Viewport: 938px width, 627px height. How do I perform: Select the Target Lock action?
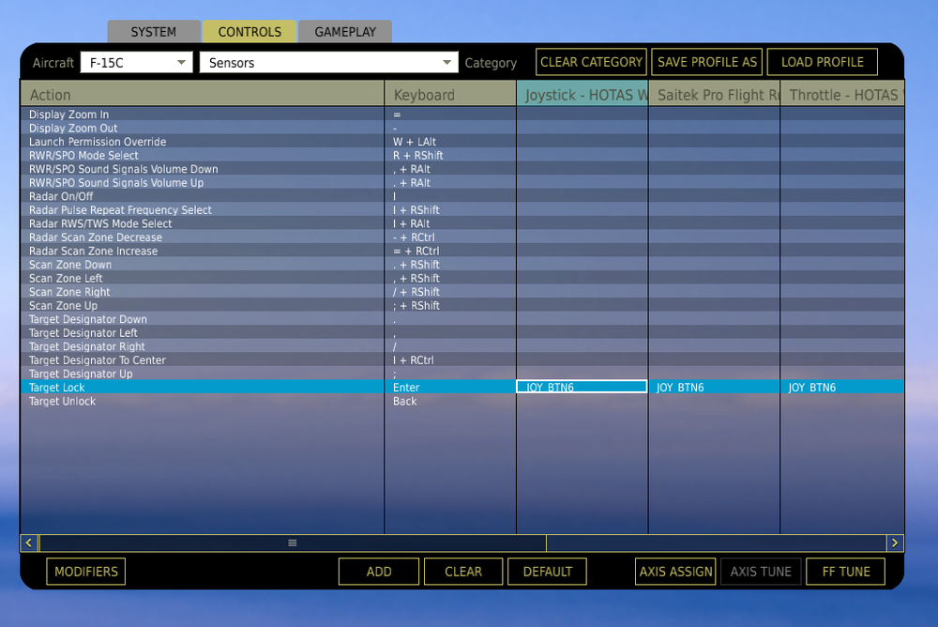click(x=203, y=388)
